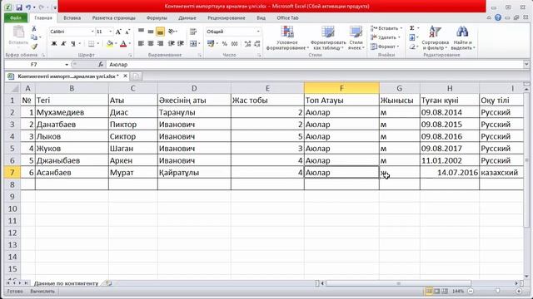Redo the previously undone action

point(41,7)
